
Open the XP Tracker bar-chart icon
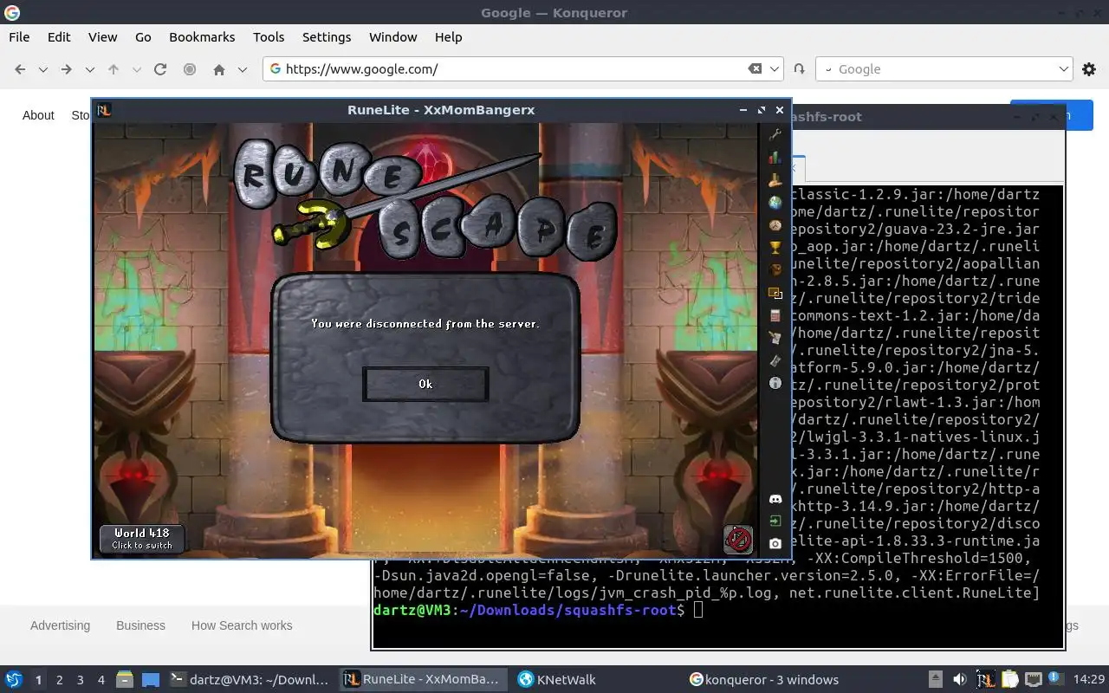pyautogui.click(x=775, y=157)
